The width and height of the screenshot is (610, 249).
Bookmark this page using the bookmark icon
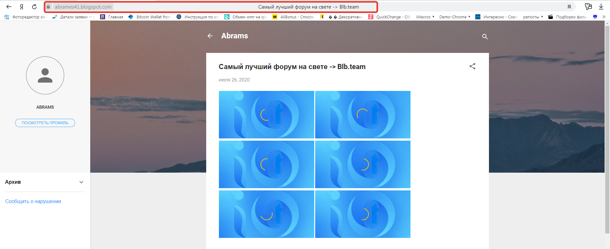tap(569, 7)
